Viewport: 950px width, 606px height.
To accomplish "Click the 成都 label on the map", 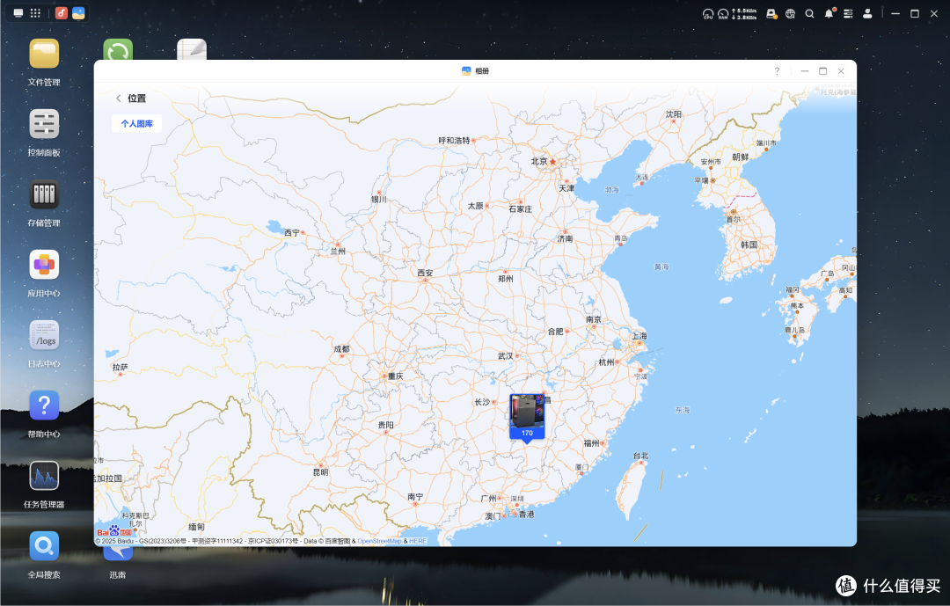I will point(341,349).
